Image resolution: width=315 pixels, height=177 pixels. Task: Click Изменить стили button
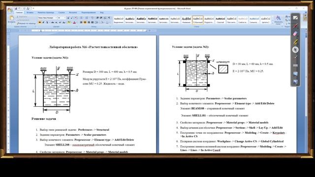click(x=278, y=20)
